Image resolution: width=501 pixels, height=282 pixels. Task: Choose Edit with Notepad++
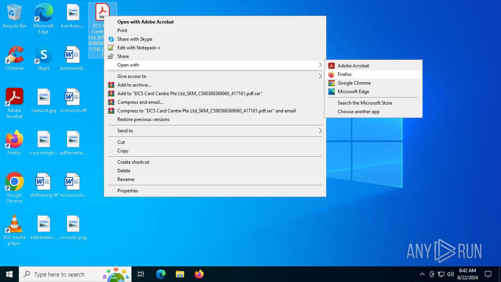(x=215, y=48)
